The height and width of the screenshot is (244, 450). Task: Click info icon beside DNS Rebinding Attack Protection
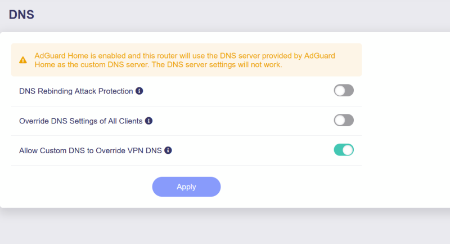click(139, 91)
